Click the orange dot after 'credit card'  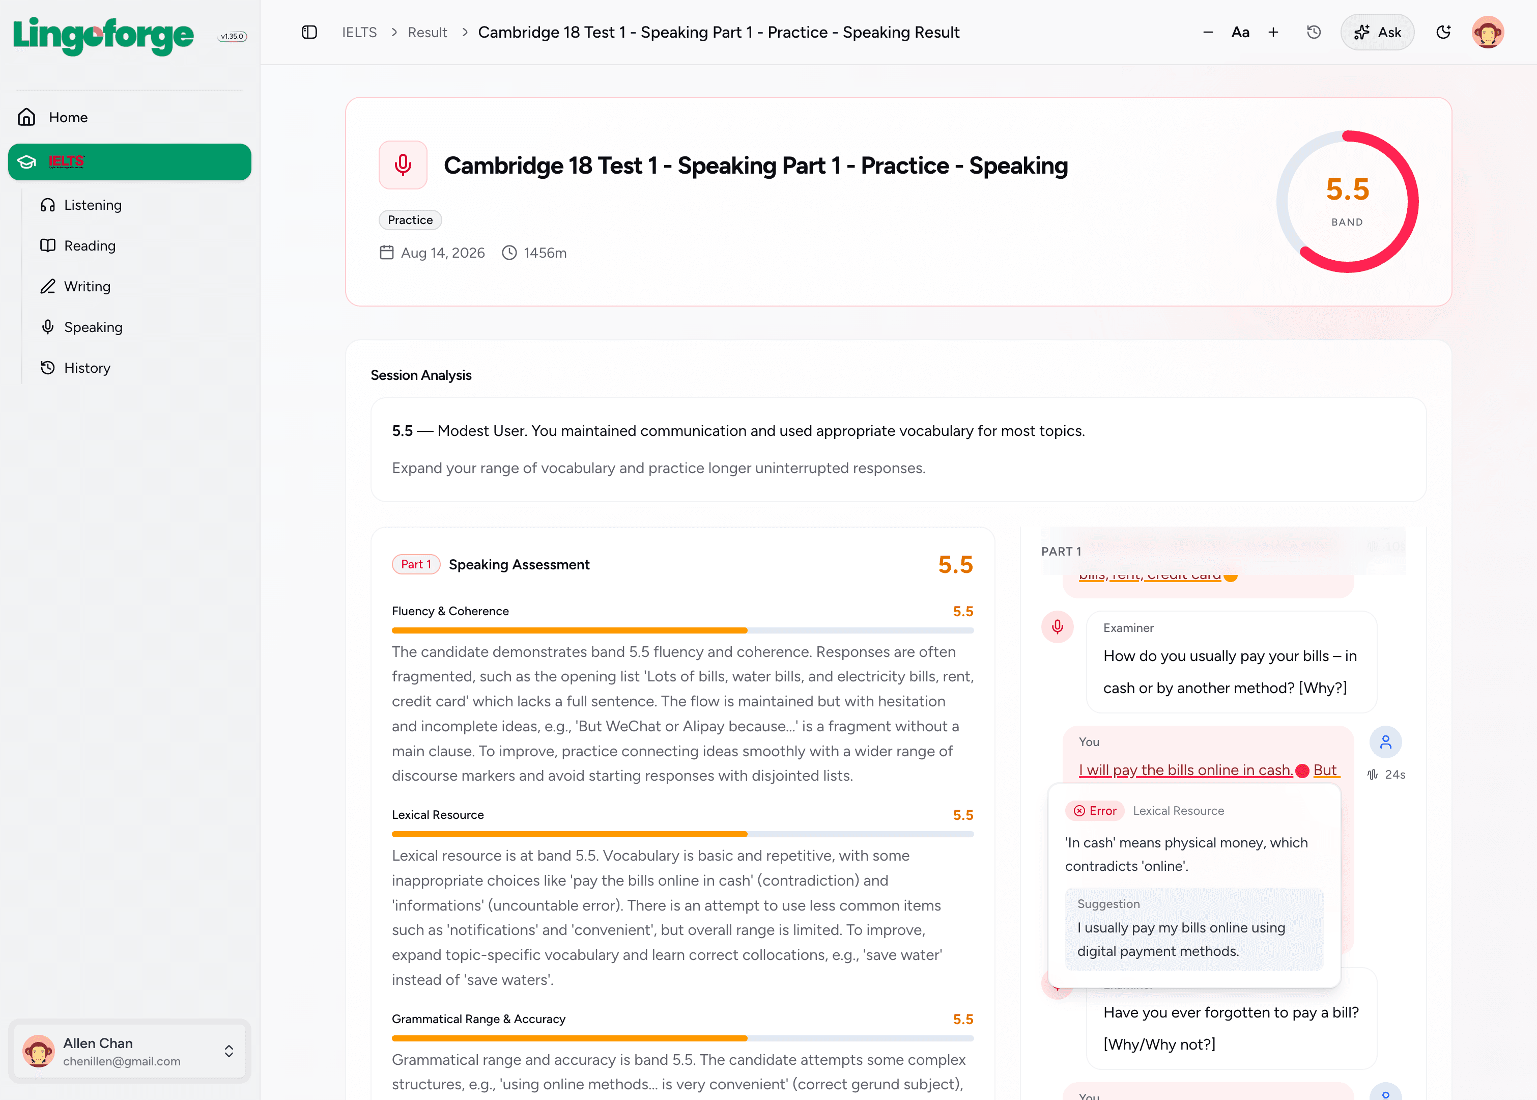point(1231,576)
